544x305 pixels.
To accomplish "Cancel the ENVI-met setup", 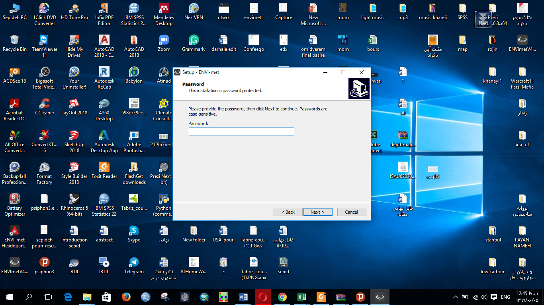I will [351, 212].
